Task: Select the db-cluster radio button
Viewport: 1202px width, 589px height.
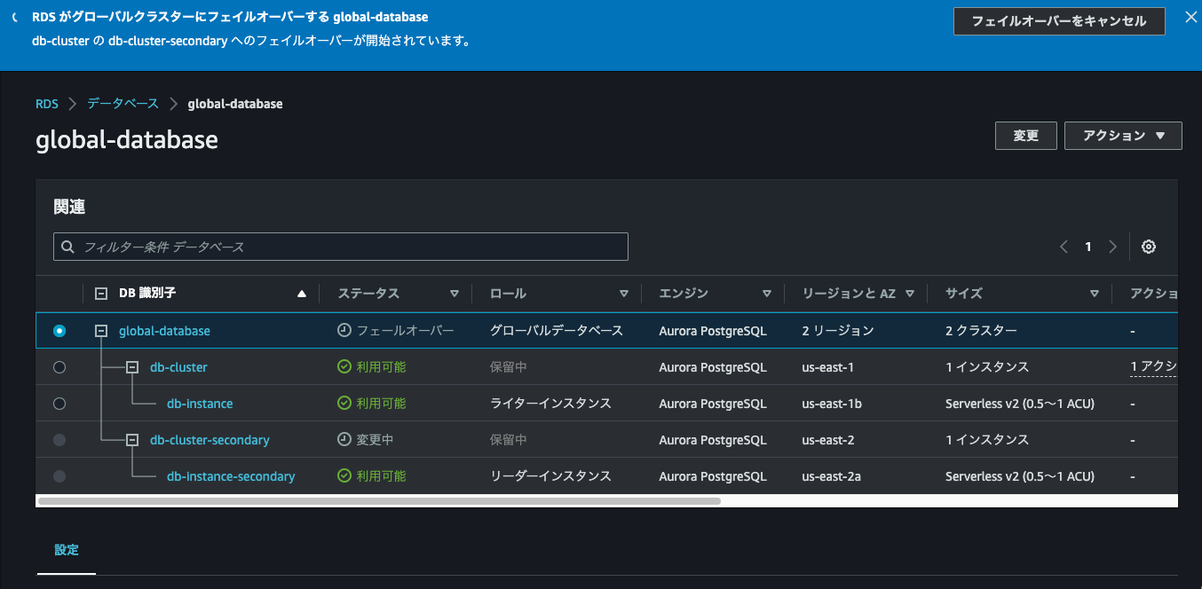Action: tap(59, 366)
